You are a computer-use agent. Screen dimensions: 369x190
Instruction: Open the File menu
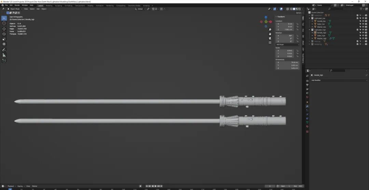pyautogui.click(x=6, y=5)
